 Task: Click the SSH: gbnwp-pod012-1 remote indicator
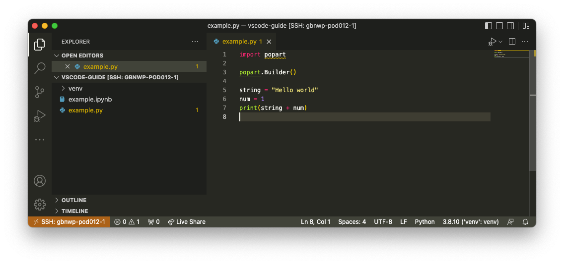(69, 222)
